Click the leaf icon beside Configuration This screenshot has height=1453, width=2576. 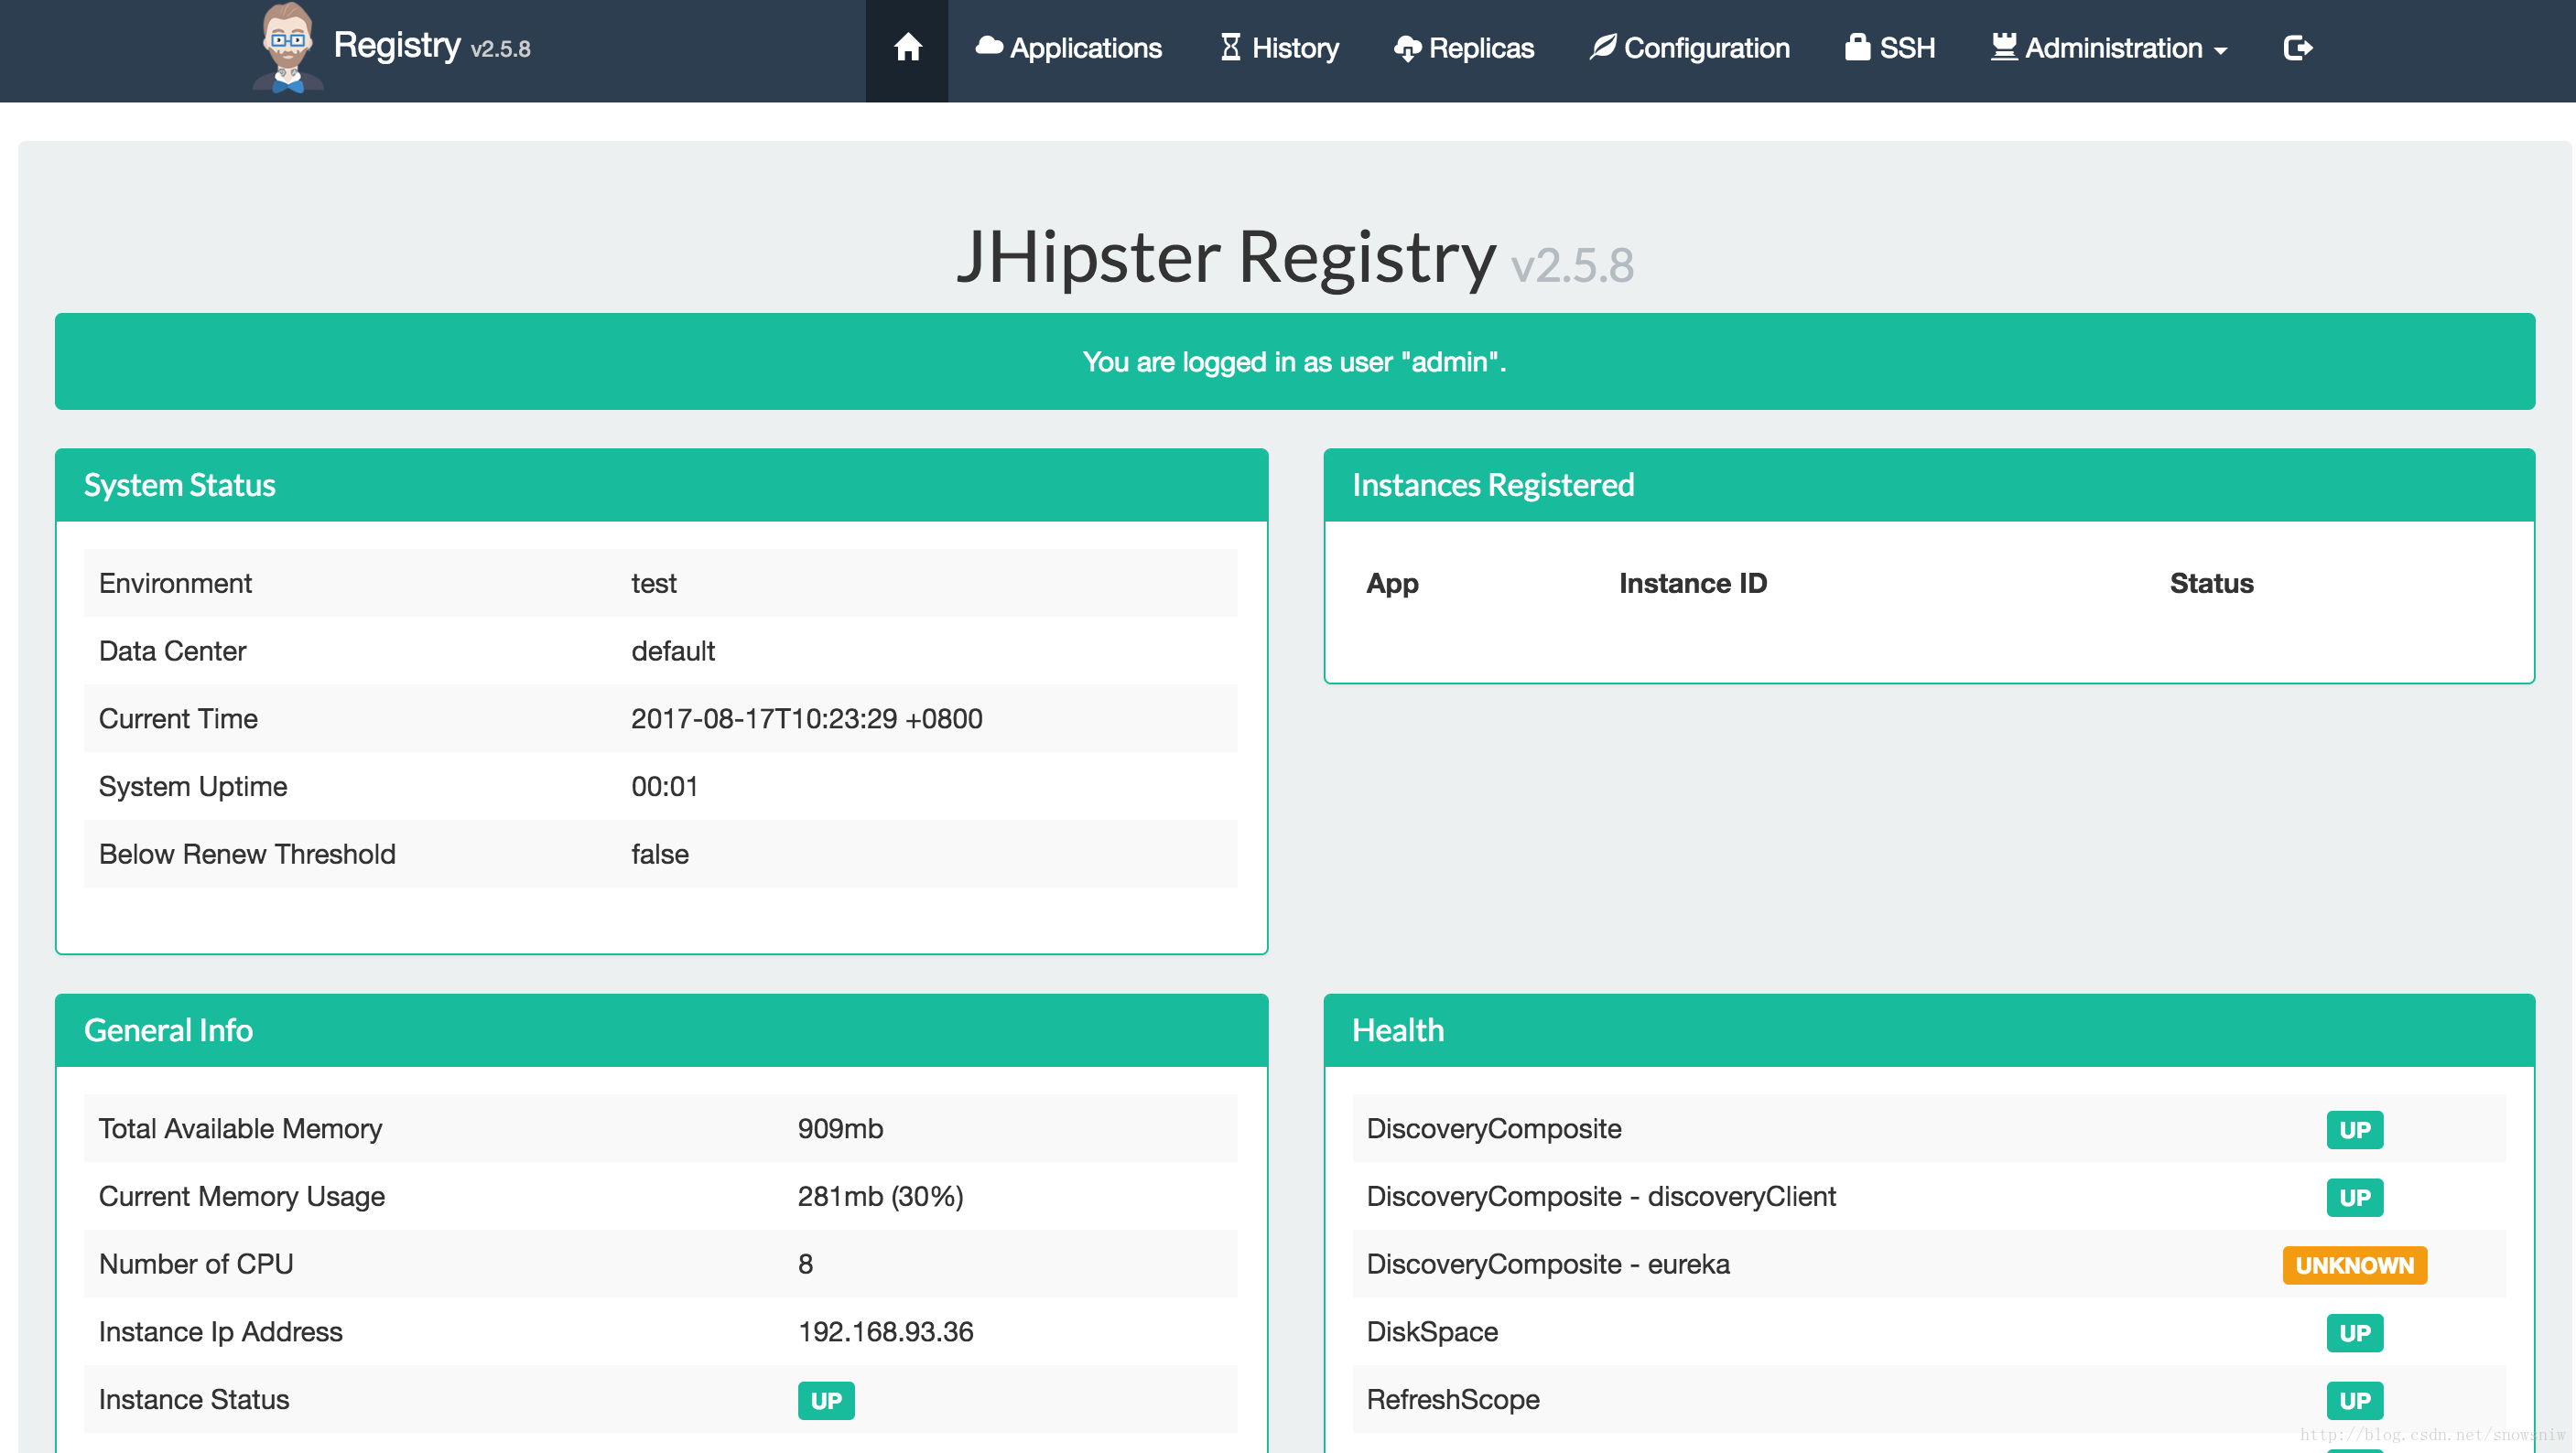[1602, 47]
